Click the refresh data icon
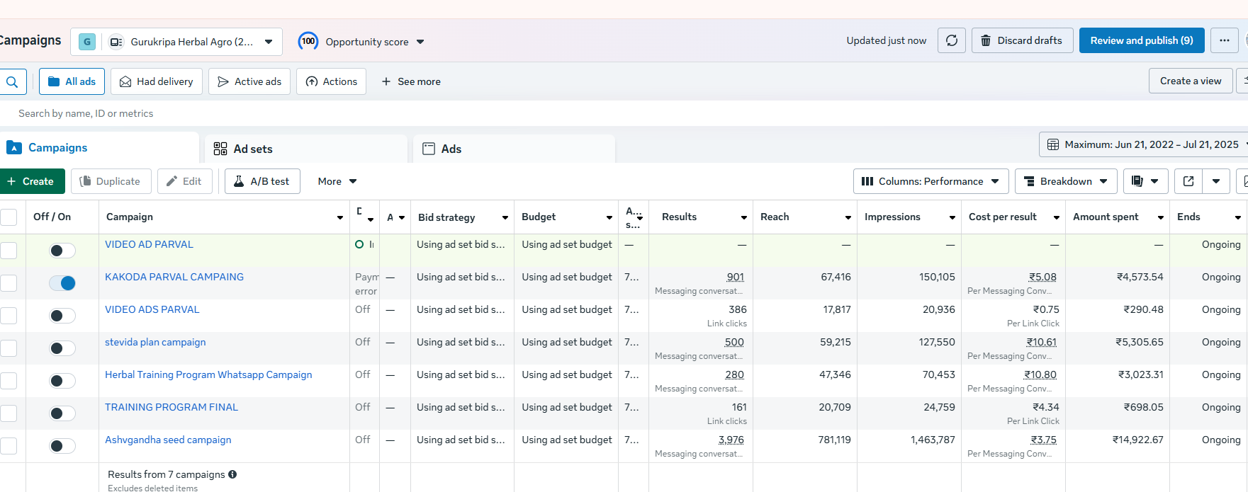The height and width of the screenshot is (492, 1248). coord(951,41)
